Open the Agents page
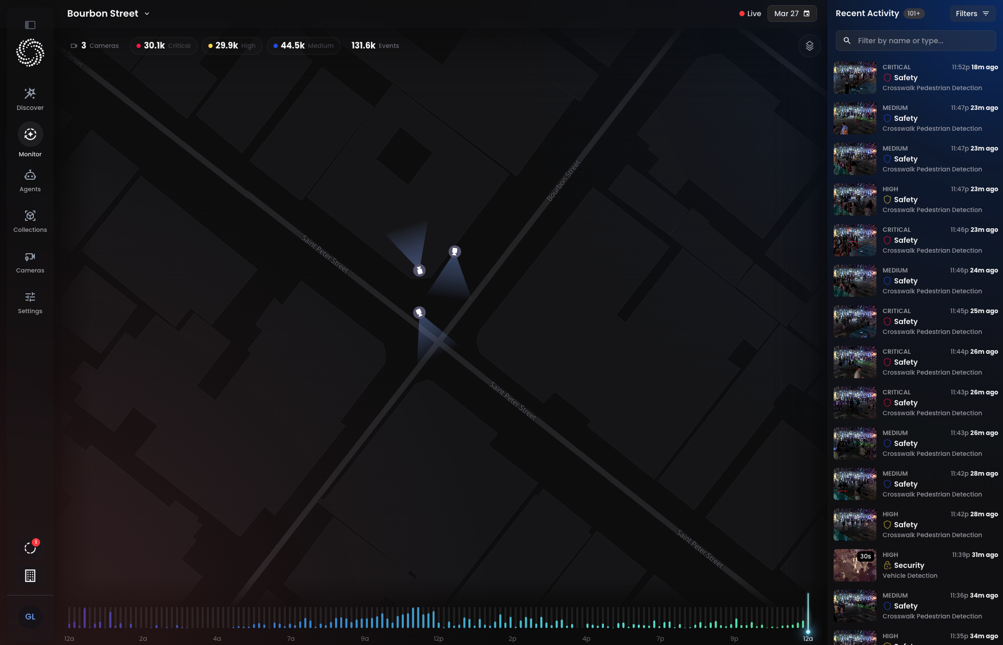This screenshot has width=1003, height=645. (30, 181)
